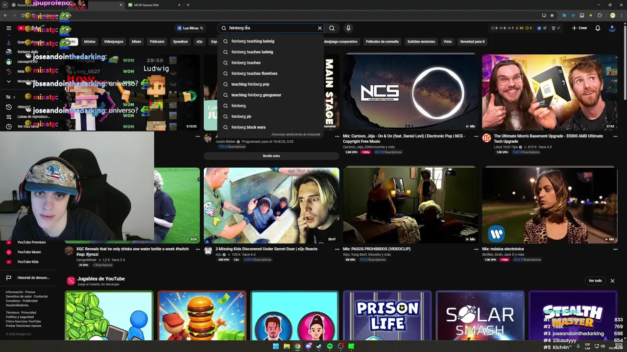Image resolution: width=627 pixels, height=352 pixels.
Task: Open options menu for 3 Missing Kids video
Action: (x=337, y=249)
